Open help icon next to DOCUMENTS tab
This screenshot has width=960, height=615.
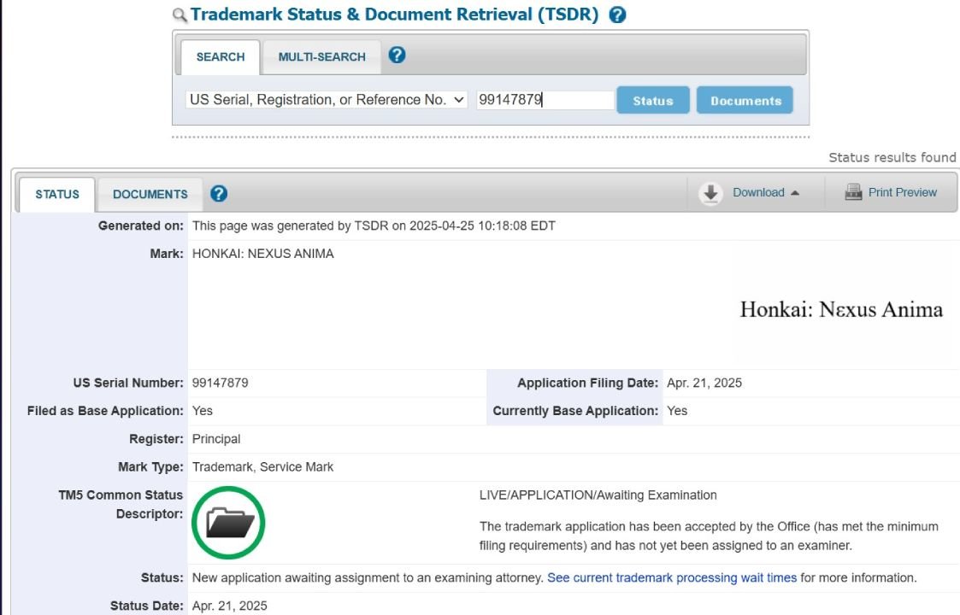pyautogui.click(x=219, y=193)
